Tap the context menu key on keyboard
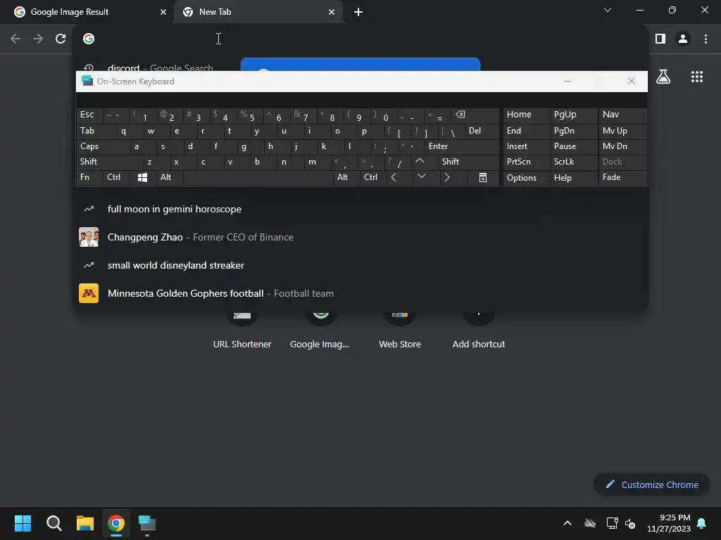This screenshot has height=540, width=721. [x=483, y=178]
